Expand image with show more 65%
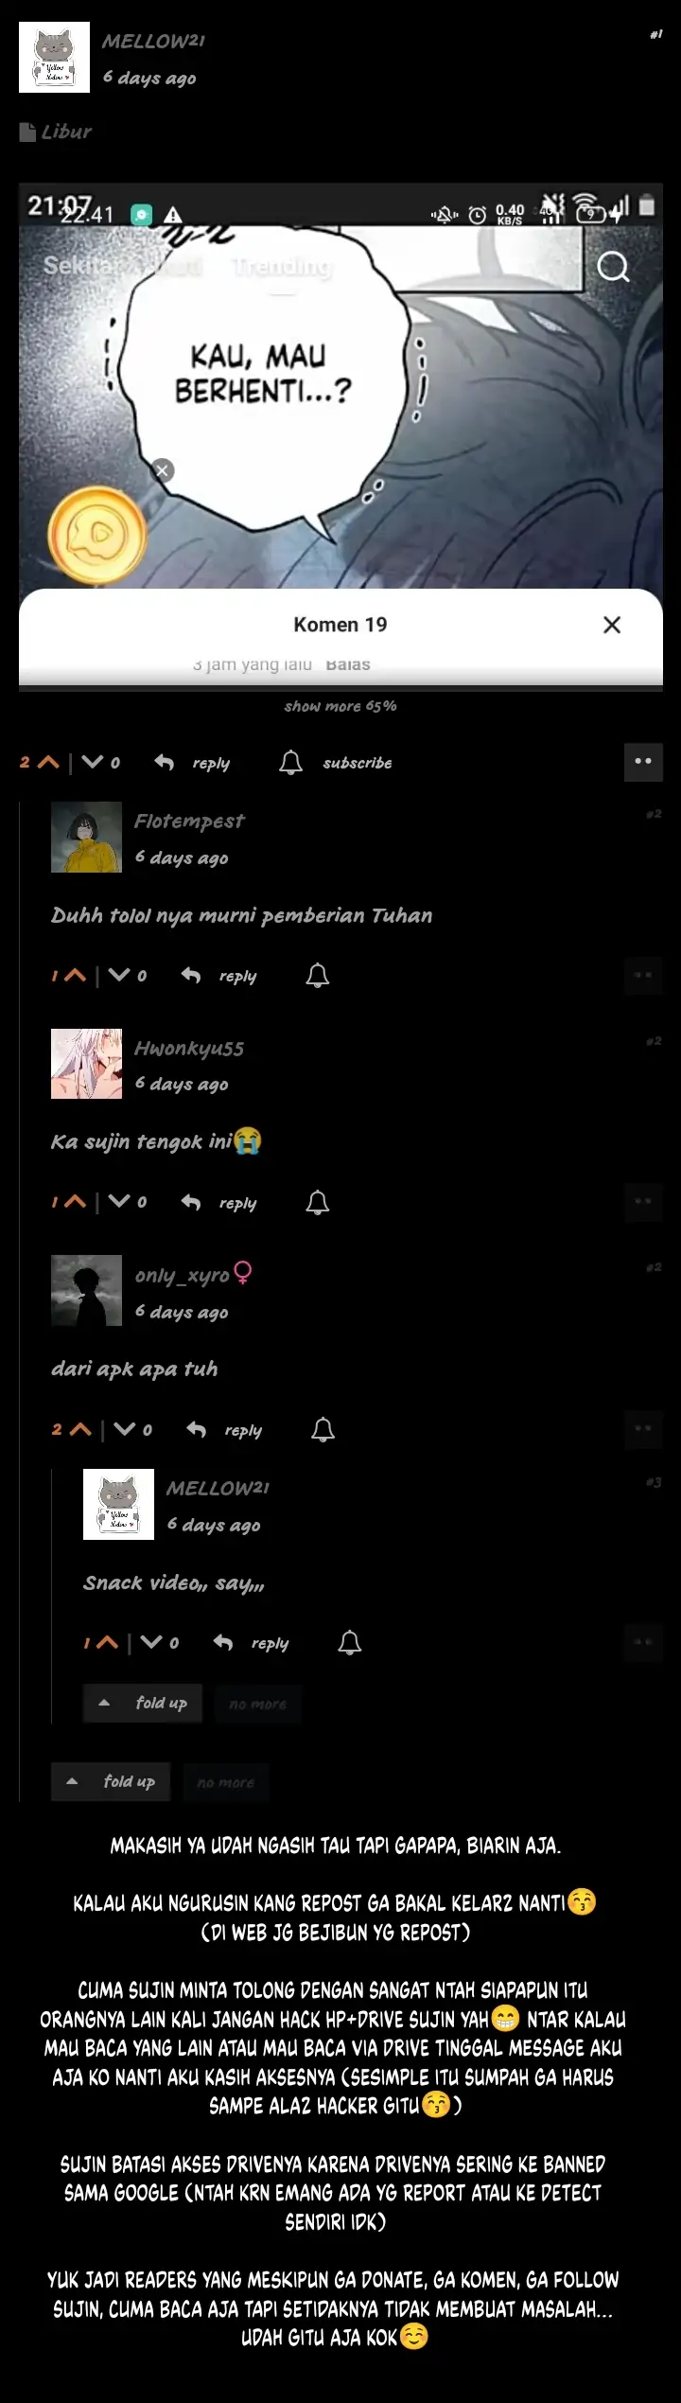This screenshot has width=681, height=2403. point(340,706)
